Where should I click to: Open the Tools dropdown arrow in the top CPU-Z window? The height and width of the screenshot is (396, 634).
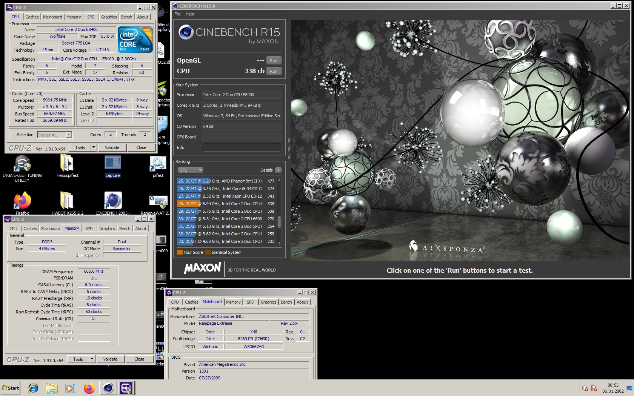pyautogui.click(x=94, y=147)
